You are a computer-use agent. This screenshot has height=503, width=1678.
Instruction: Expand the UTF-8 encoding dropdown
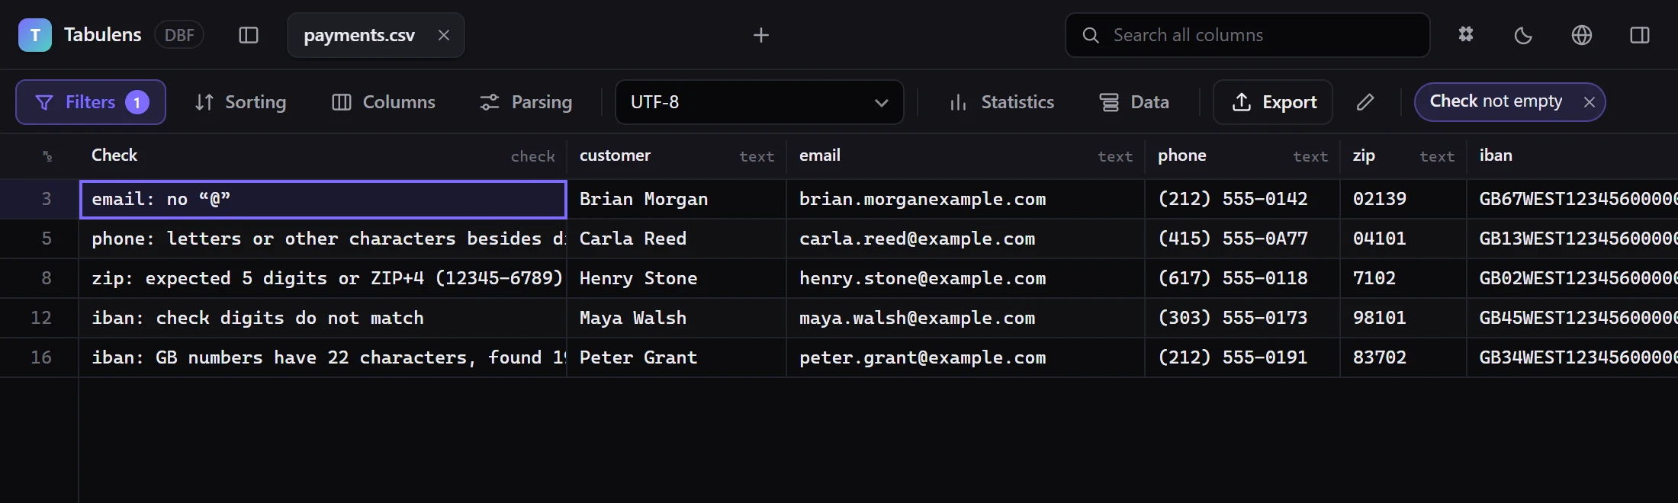tap(759, 102)
